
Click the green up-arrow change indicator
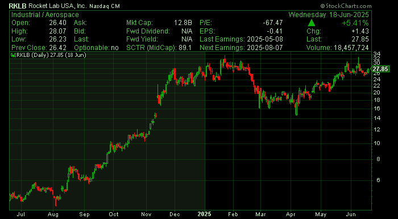click(312, 23)
